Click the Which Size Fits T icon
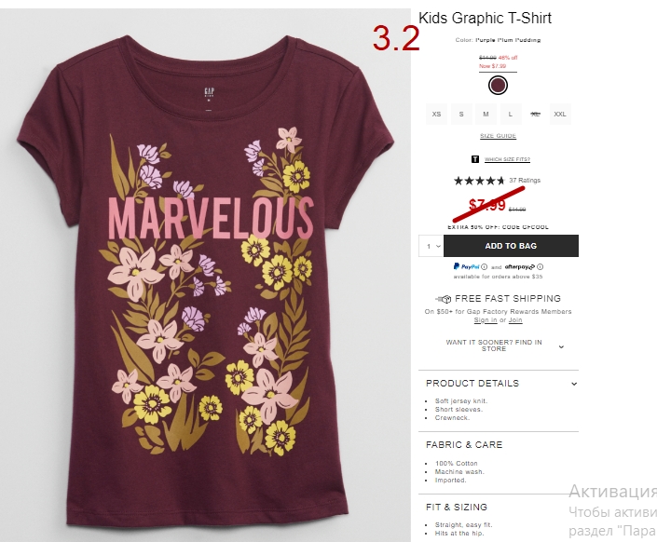The height and width of the screenshot is (542, 657). coord(474,159)
